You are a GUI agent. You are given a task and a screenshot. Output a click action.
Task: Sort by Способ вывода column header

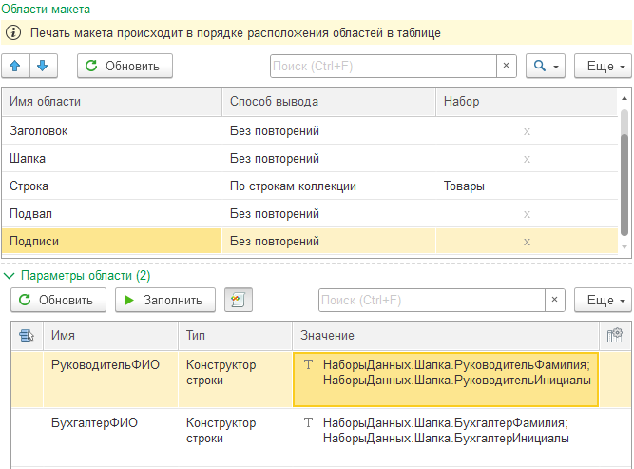tap(329, 102)
